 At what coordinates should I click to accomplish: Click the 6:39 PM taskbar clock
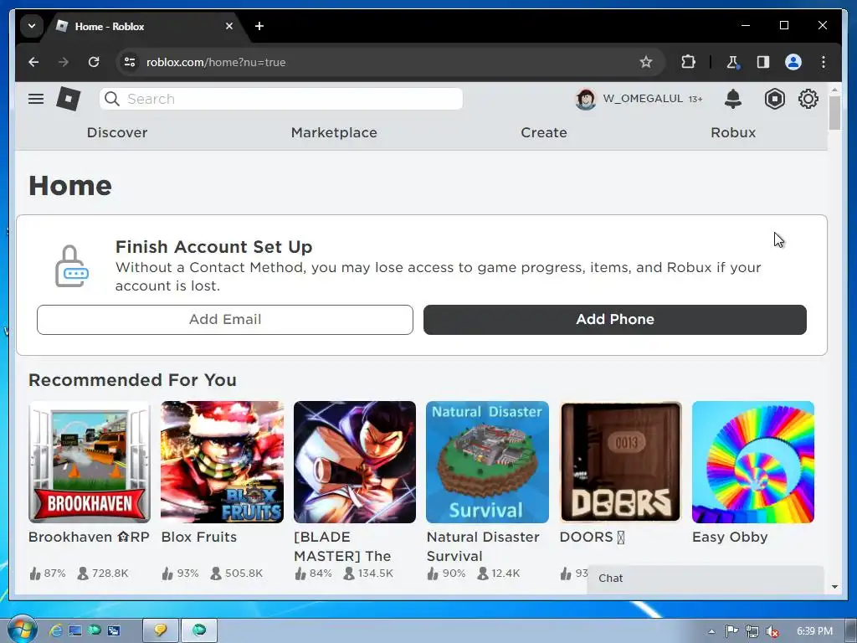814,631
